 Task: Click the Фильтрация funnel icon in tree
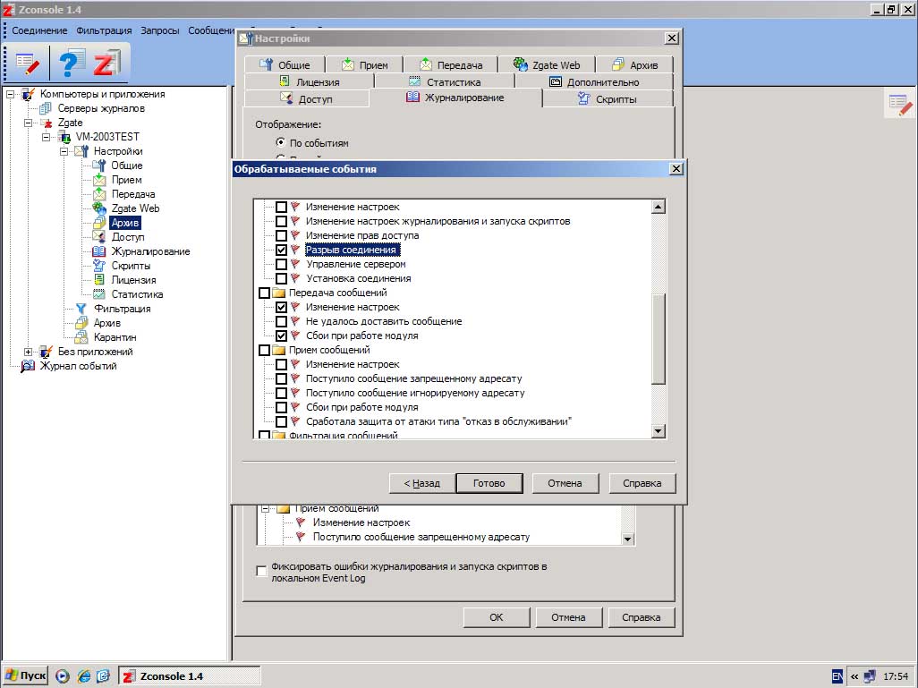(x=81, y=309)
